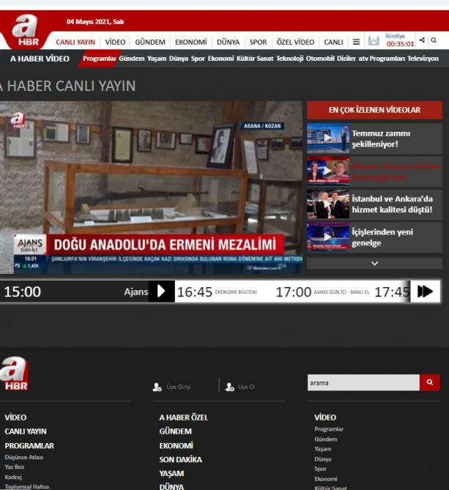The height and width of the screenshot is (490, 449).
Task: Click A HABER VİDEO section title
Action: [40, 59]
